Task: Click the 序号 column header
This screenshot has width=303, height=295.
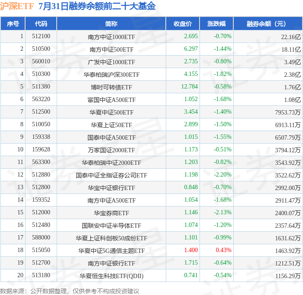Action: [13, 23]
